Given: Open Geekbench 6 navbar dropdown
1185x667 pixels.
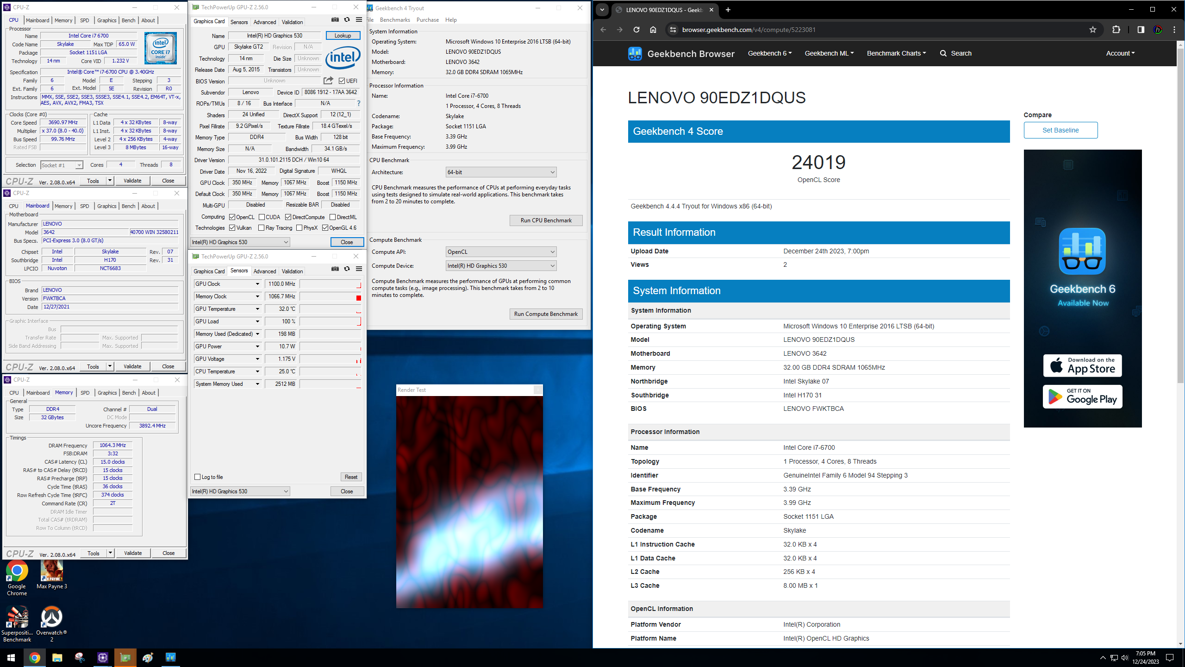Looking at the screenshot, I should coord(770,54).
